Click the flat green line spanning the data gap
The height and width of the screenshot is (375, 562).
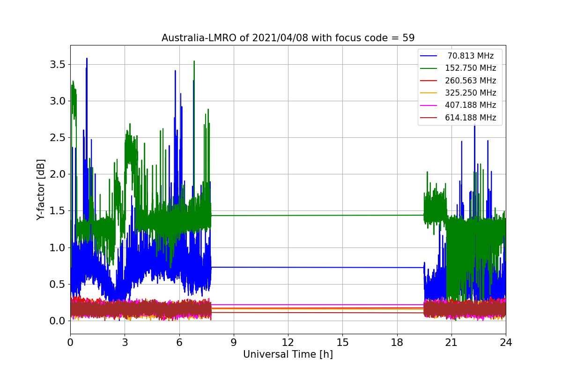coord(318,215)
